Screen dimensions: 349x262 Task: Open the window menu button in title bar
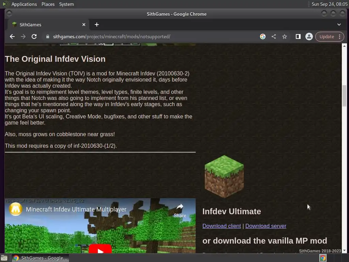coord(9,14)
